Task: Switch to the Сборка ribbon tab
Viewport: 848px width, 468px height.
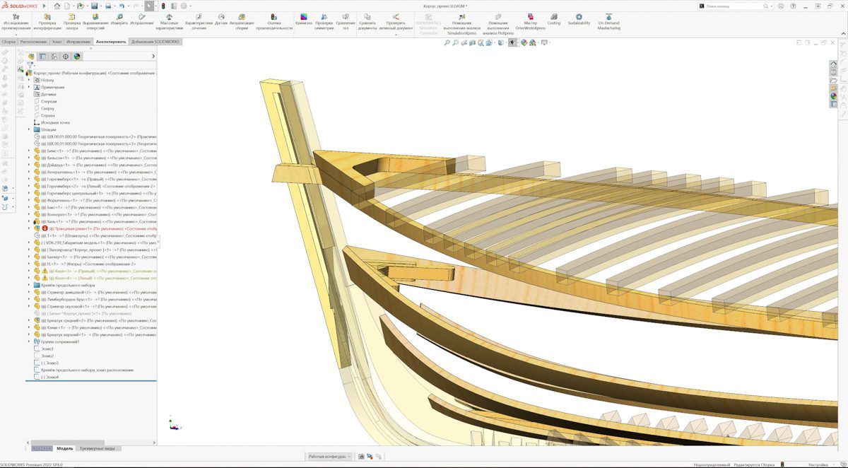Action: pos(8,42)
